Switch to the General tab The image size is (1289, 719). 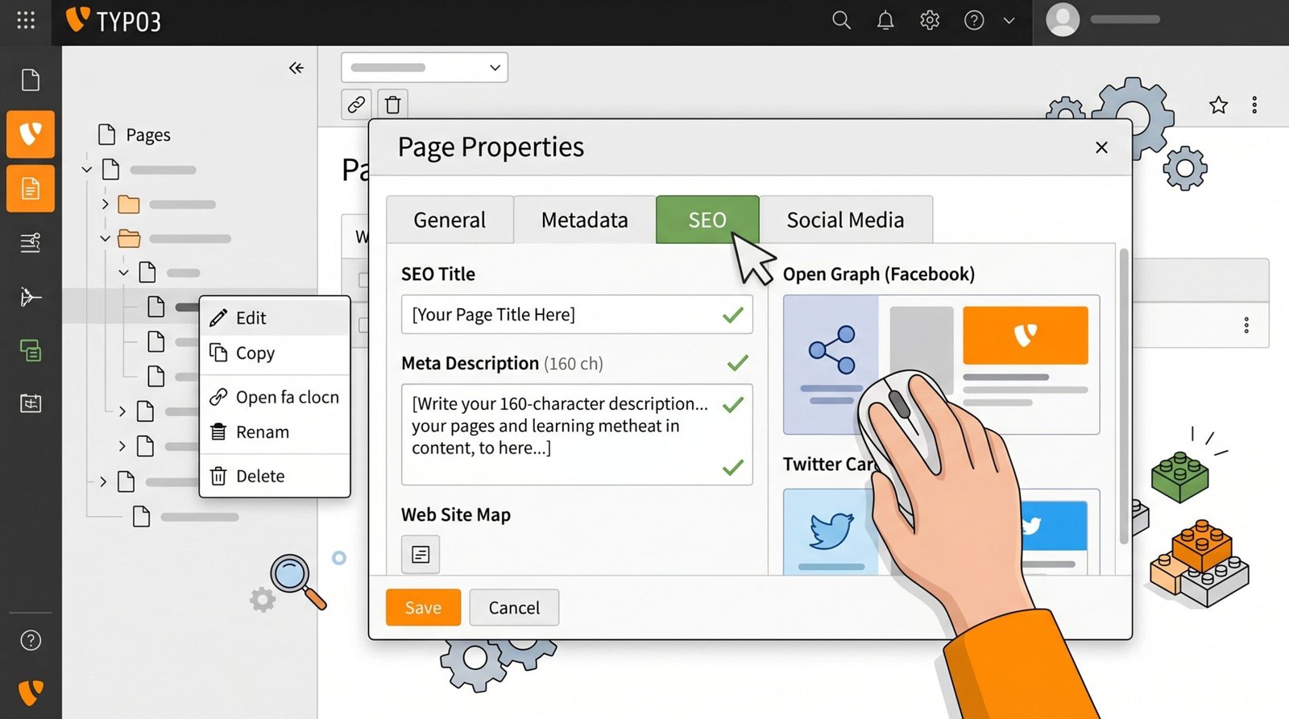[450, 220]
